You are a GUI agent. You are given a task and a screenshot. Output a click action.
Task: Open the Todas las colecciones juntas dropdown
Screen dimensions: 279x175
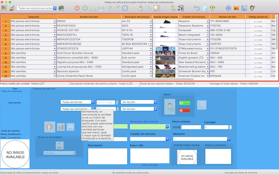point(37,8)
